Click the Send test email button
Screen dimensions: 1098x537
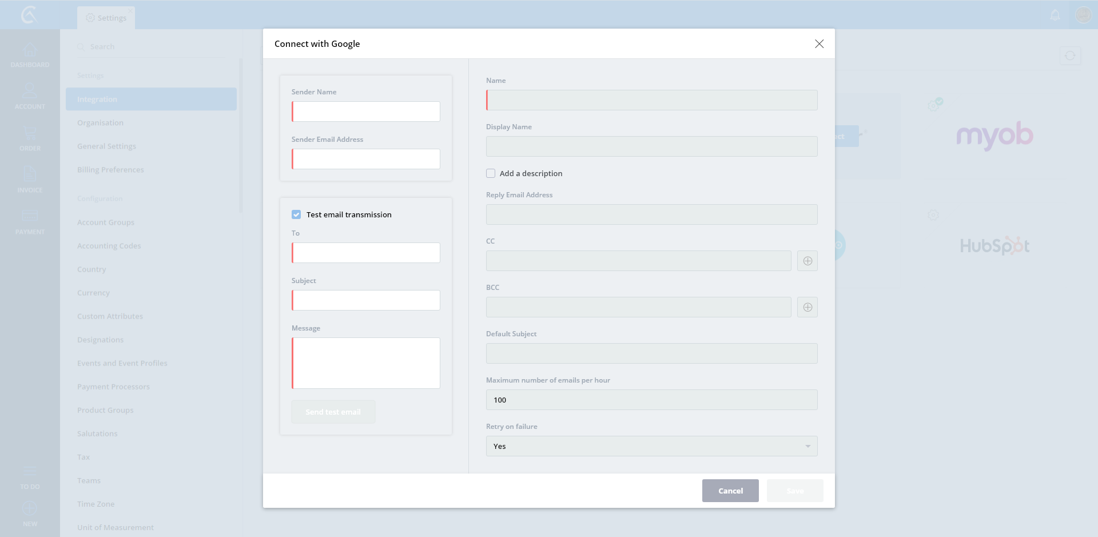[x=333, y=412]
